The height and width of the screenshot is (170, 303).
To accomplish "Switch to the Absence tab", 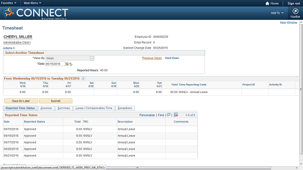I will point(46,108).
